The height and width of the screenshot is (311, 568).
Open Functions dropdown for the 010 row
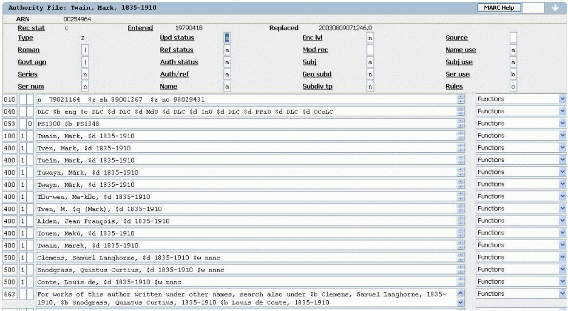pyautogui.click(x=520, y=99)
